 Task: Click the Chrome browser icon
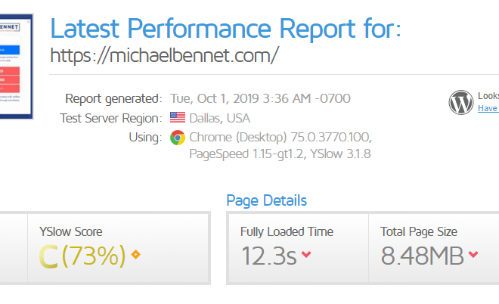(x=178, y=138)
